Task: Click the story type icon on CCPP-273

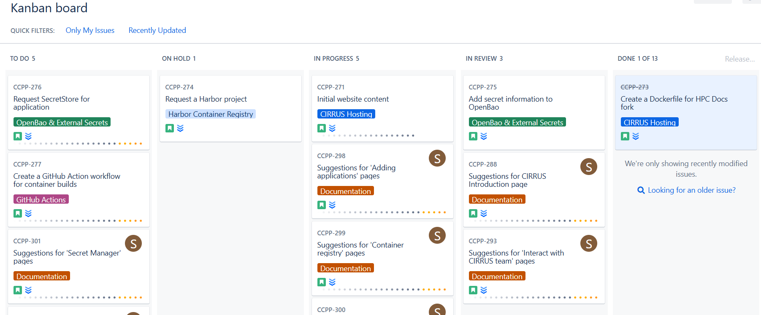Action: [x=625, y=136]
